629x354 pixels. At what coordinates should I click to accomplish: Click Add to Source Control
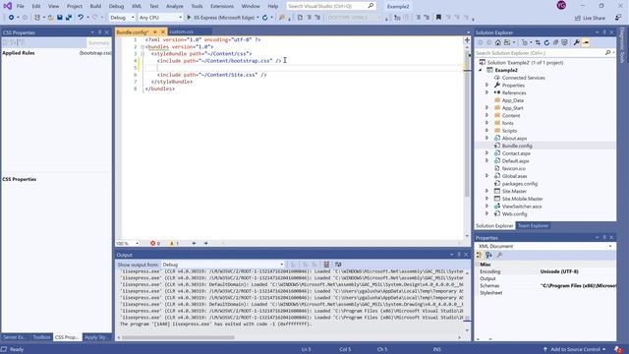(x=575, y=349)
